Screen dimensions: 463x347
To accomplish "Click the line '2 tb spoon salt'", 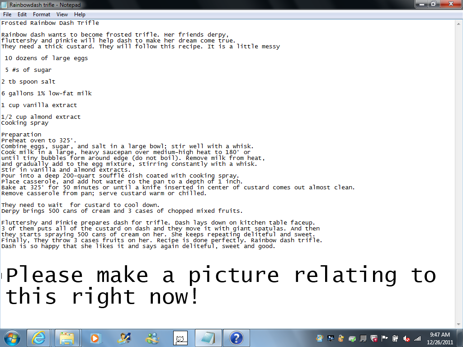I will click(28, 82).
